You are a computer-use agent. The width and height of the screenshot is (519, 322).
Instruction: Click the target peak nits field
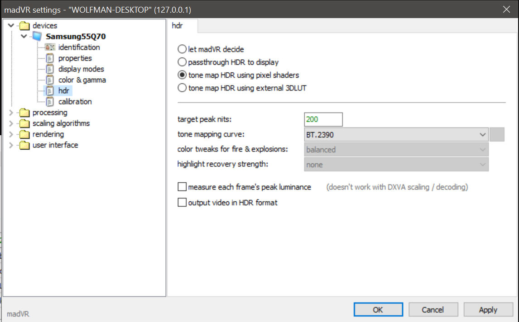point(323,119)
